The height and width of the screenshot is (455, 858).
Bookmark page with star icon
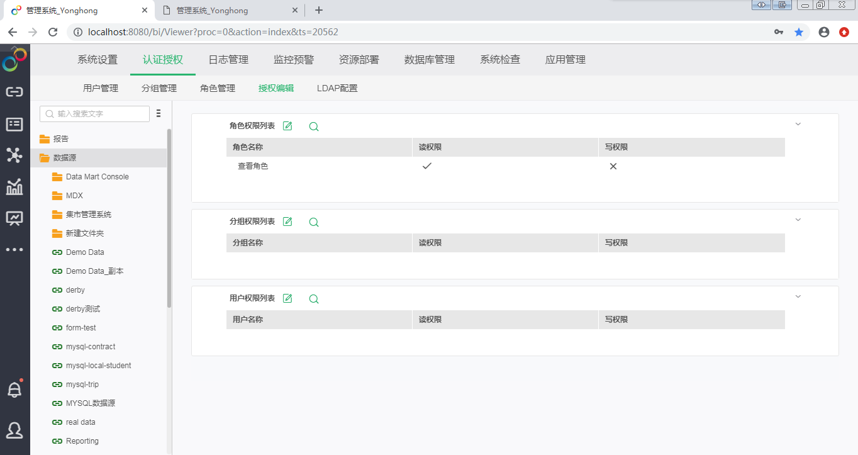[x=799, y=32]
